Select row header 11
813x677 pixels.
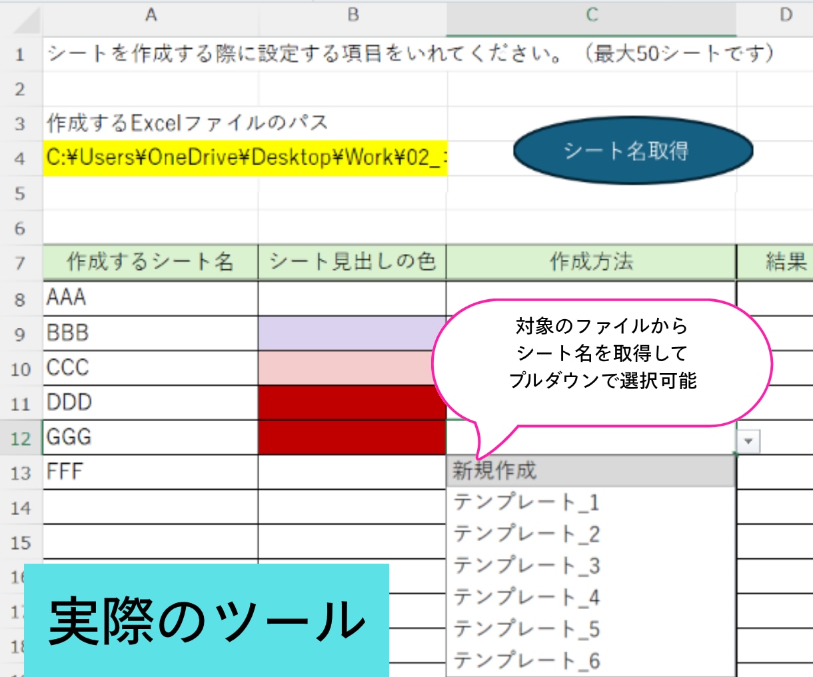pos(21,403)
